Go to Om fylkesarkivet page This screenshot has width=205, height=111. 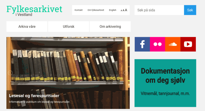coord(96,10)
